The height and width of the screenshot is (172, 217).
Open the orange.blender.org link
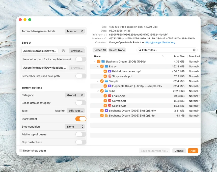point(160,42)
